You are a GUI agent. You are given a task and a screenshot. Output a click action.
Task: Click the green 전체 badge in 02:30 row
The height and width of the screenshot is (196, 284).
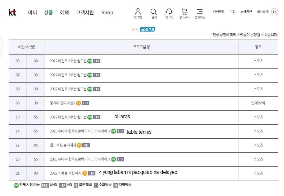(90, 75)
